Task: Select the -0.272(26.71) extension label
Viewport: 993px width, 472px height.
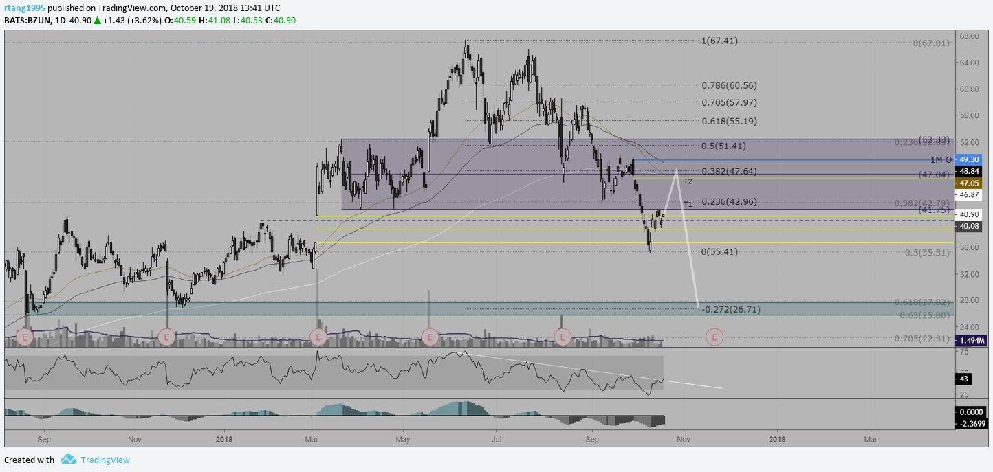Action: (x=731, y=309)
